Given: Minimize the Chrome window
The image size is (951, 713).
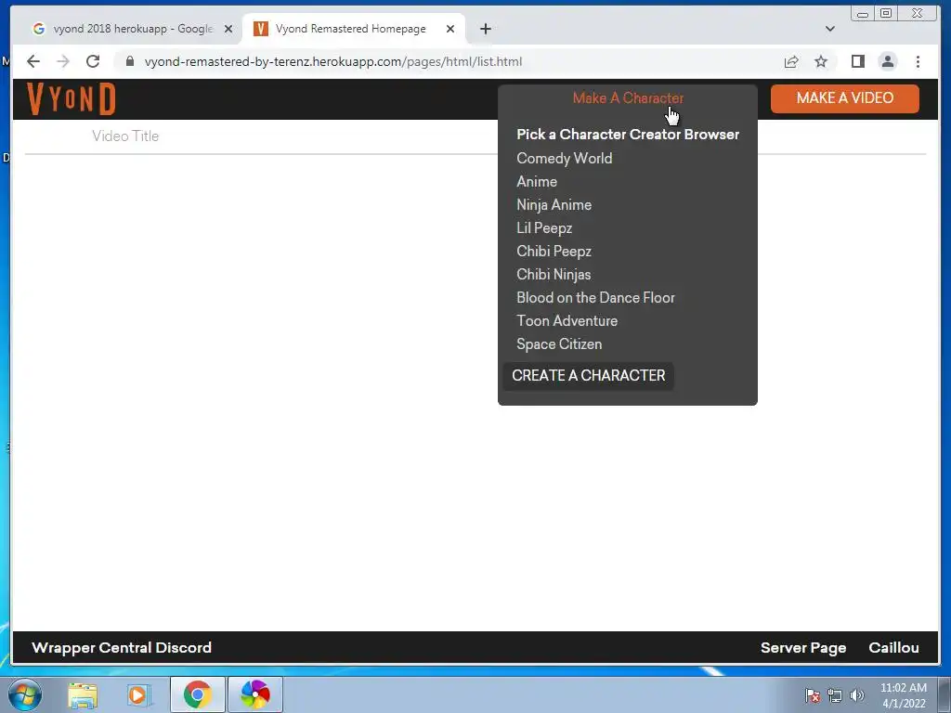Looking at the screenshot, I should tap(863, 13).
